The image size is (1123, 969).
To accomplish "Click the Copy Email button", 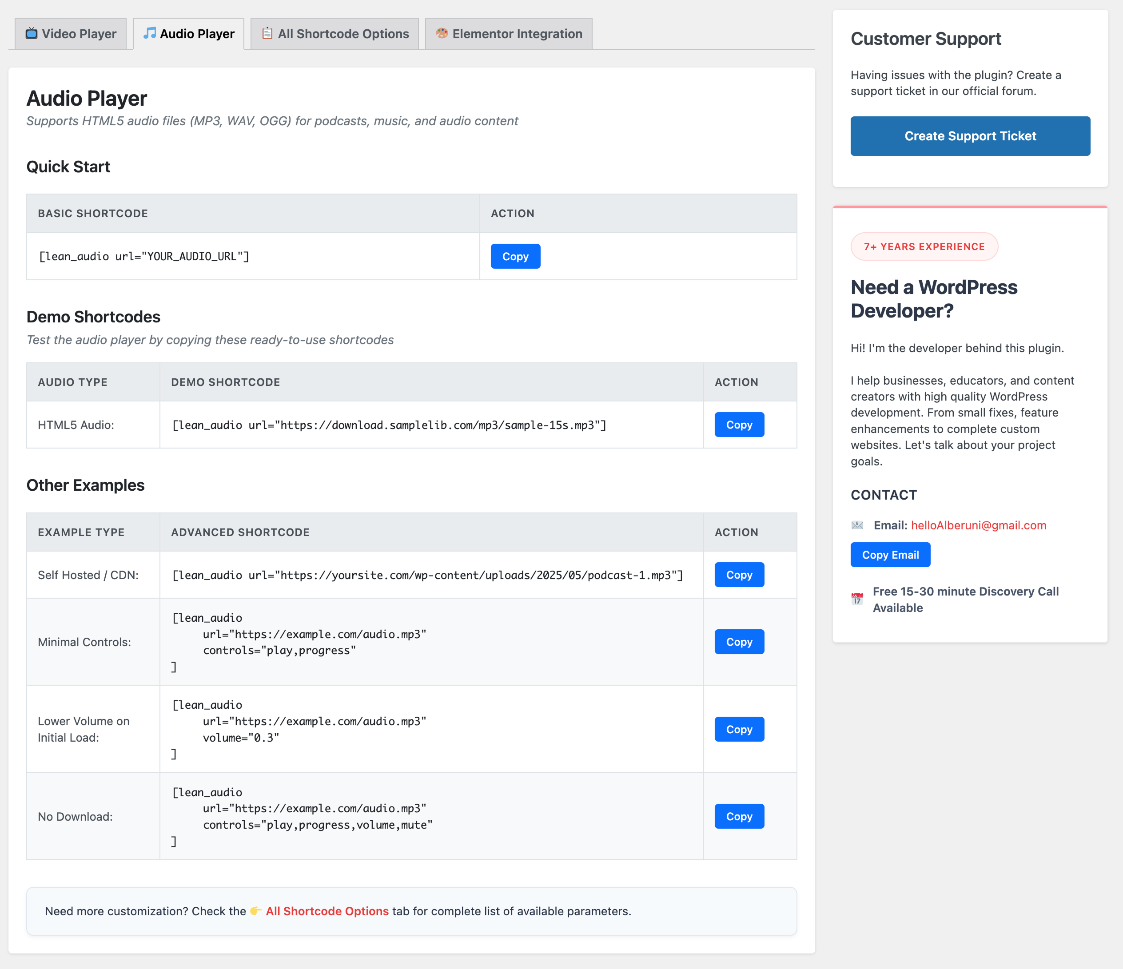I will [890, 555].
